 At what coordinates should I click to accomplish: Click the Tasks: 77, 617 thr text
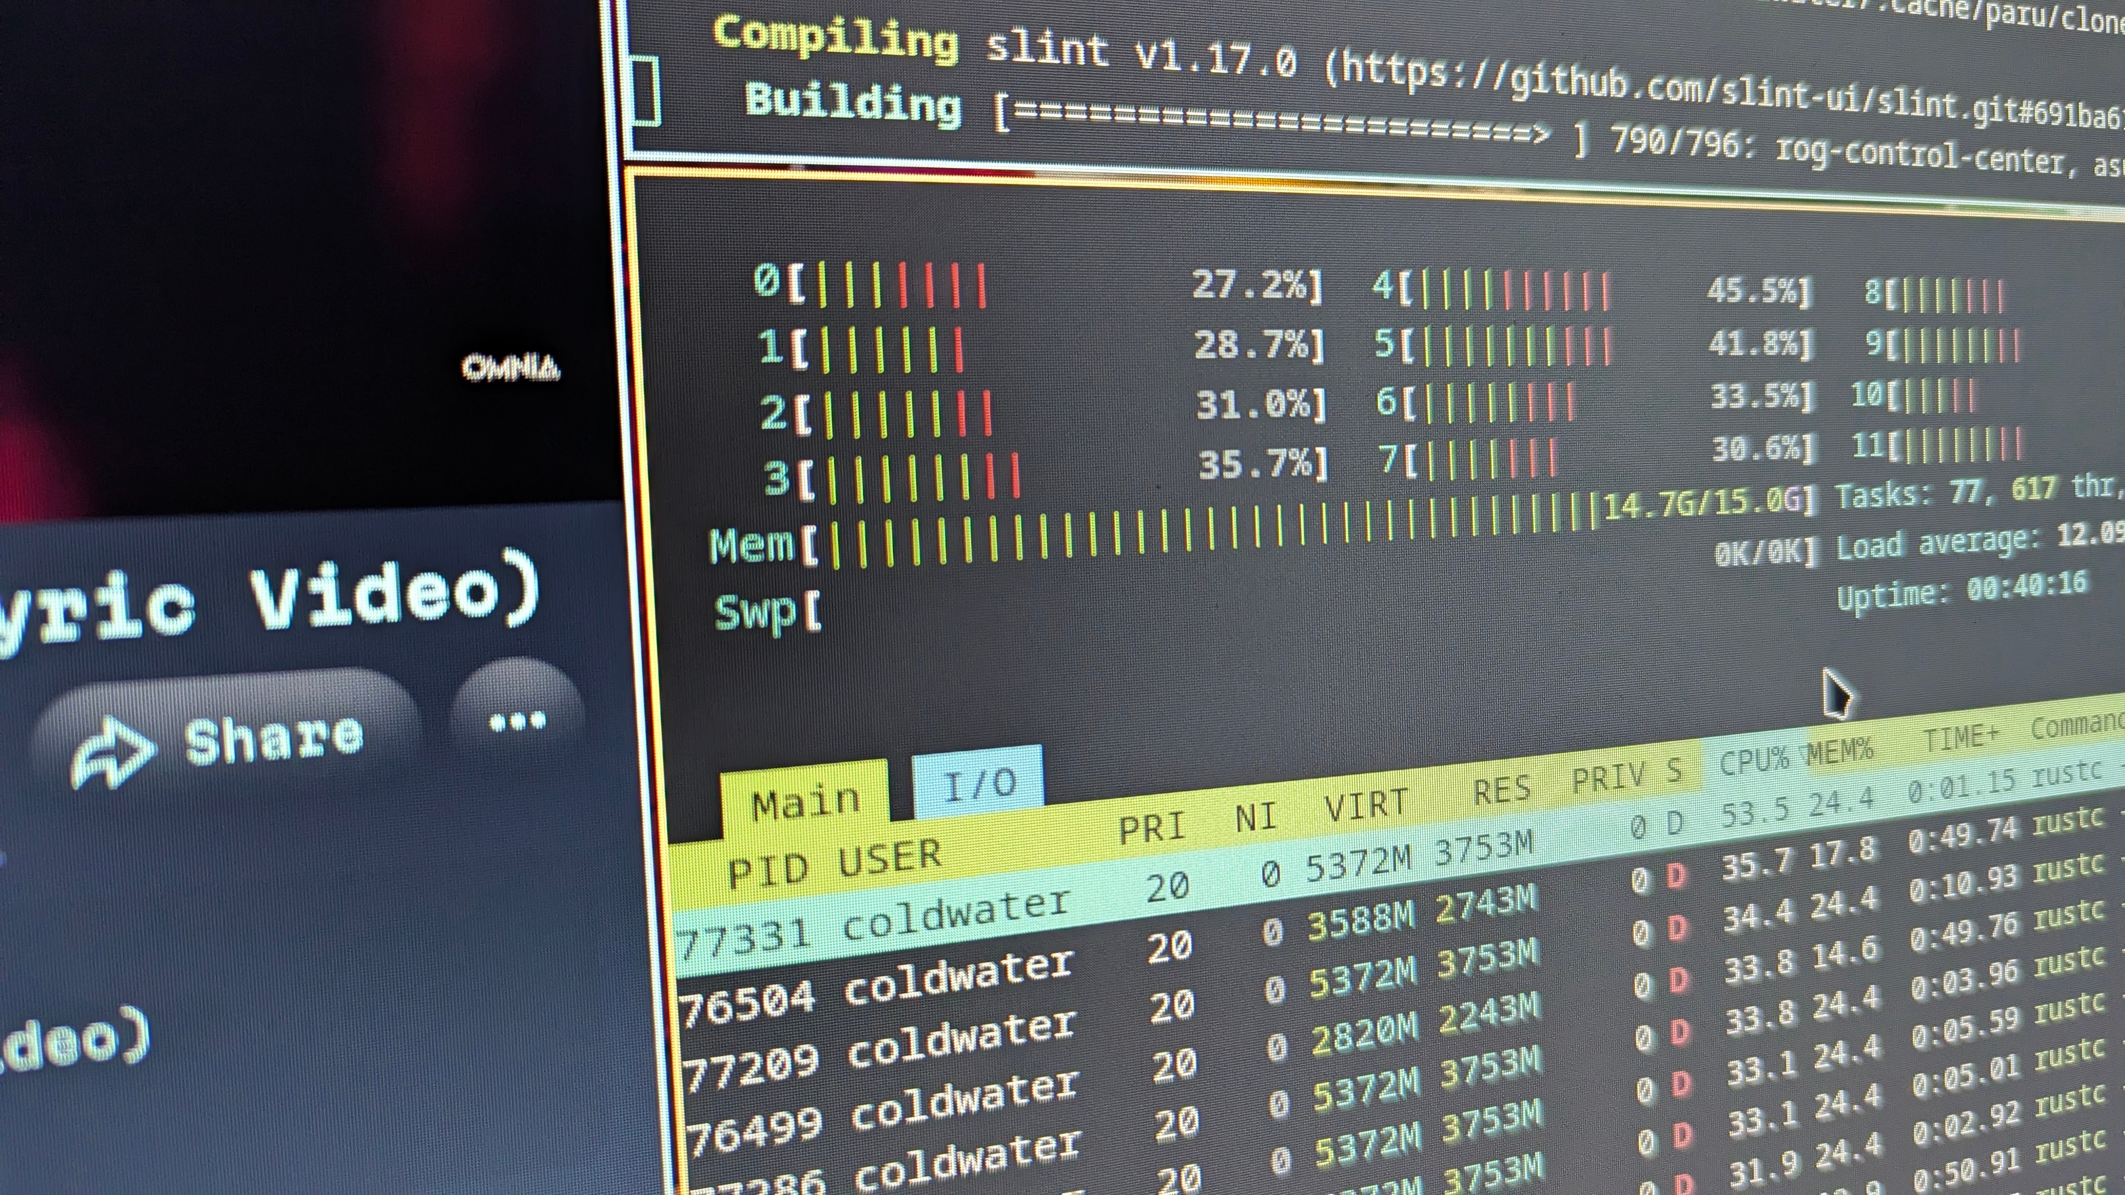pos(1980,492)
